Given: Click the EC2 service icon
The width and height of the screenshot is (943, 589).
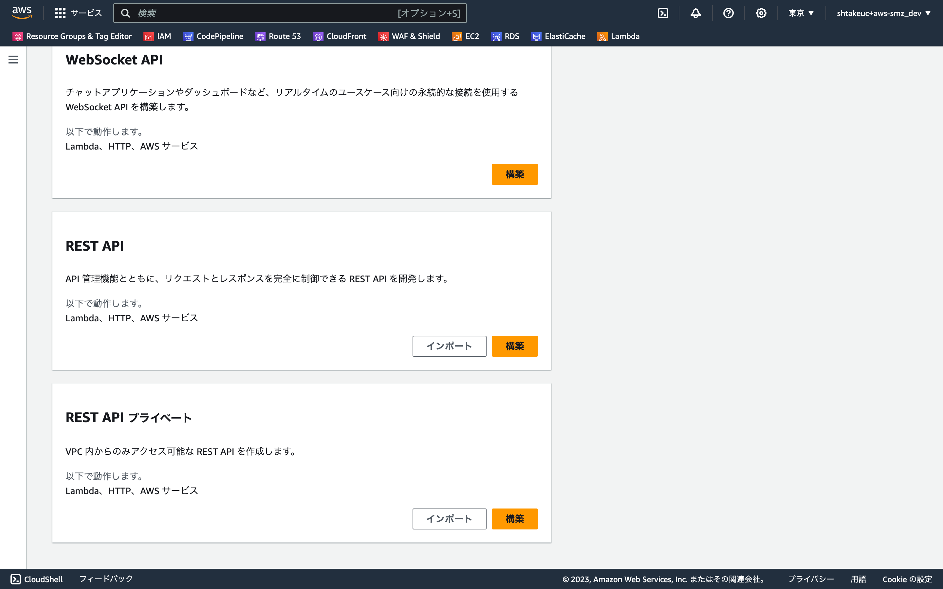Looking at the screenshot, I should point(457,37).
